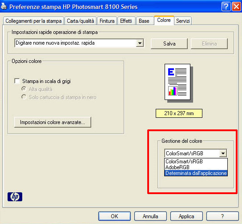The image size is (242, 224).
Task: Select the Alta qualità radio button
Action: click(24, 89)
